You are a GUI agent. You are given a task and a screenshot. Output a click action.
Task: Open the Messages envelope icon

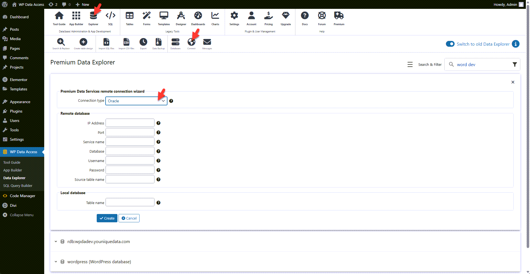click(x=207, y=42)
